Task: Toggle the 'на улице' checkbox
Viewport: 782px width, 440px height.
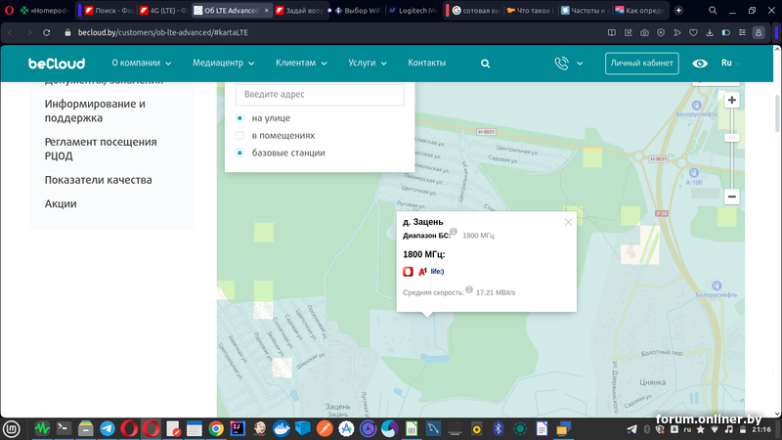Action: pyautogui.click(x=239, y=118)
